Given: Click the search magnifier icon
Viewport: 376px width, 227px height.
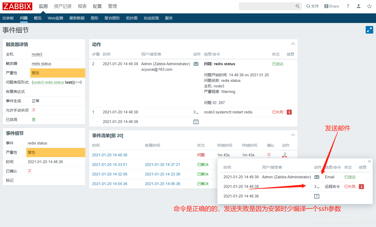Looking at the screenshot, I should (298, 6).
